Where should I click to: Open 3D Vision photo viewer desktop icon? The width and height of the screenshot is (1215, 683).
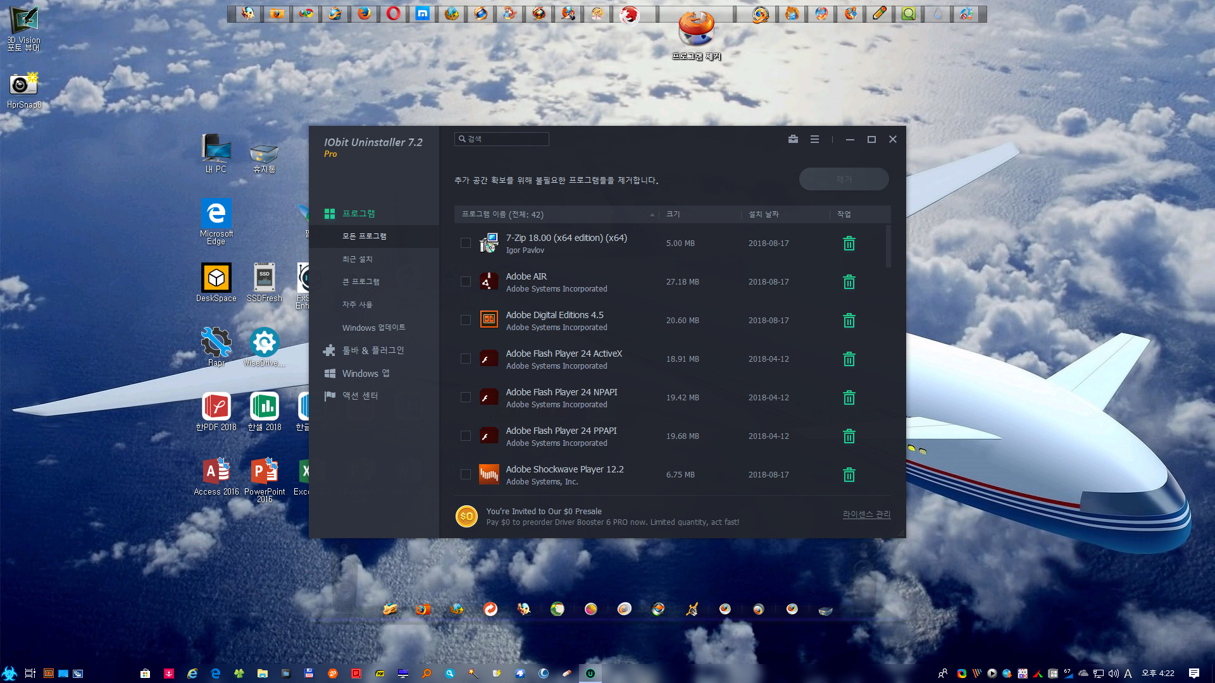click(x=23, y=29)
